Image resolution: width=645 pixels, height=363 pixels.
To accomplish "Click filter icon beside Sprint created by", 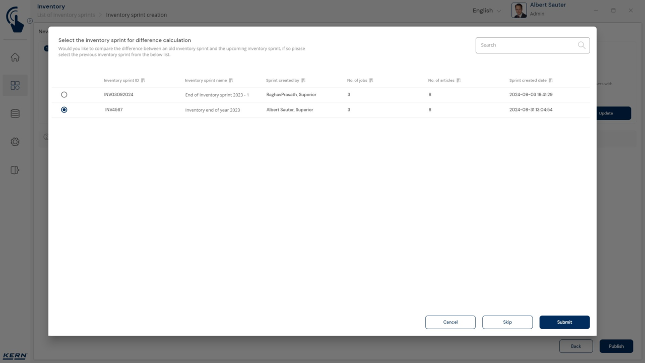I will 303,81.
